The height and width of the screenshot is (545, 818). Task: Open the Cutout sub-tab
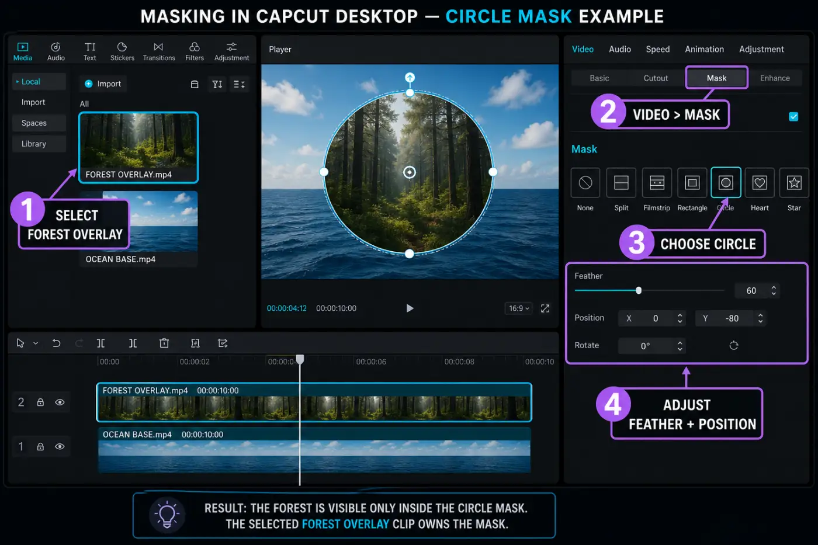coord(656,78)
